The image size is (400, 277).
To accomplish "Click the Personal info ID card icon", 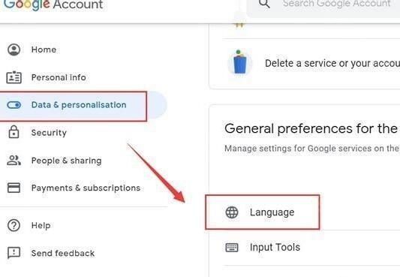I will (x=14, y=77).
